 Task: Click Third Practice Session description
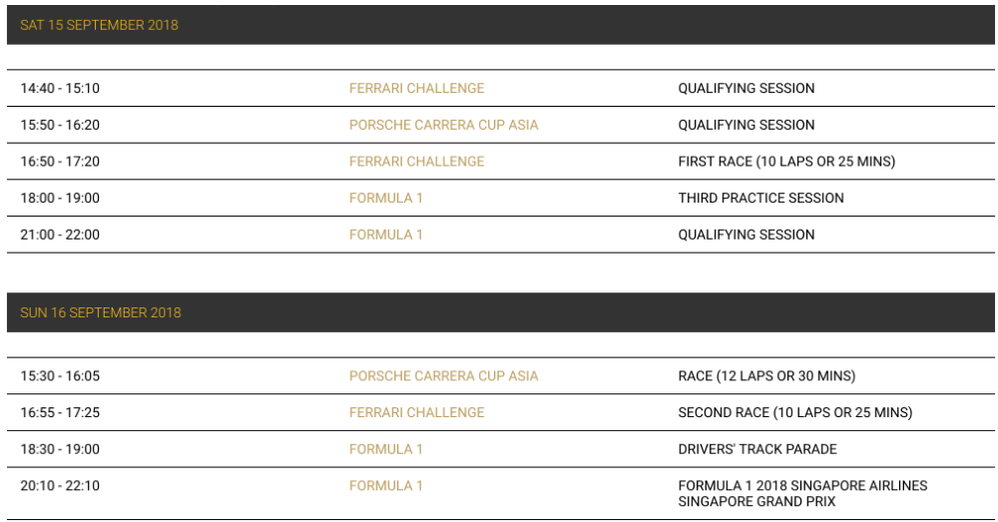pos(760,198)
